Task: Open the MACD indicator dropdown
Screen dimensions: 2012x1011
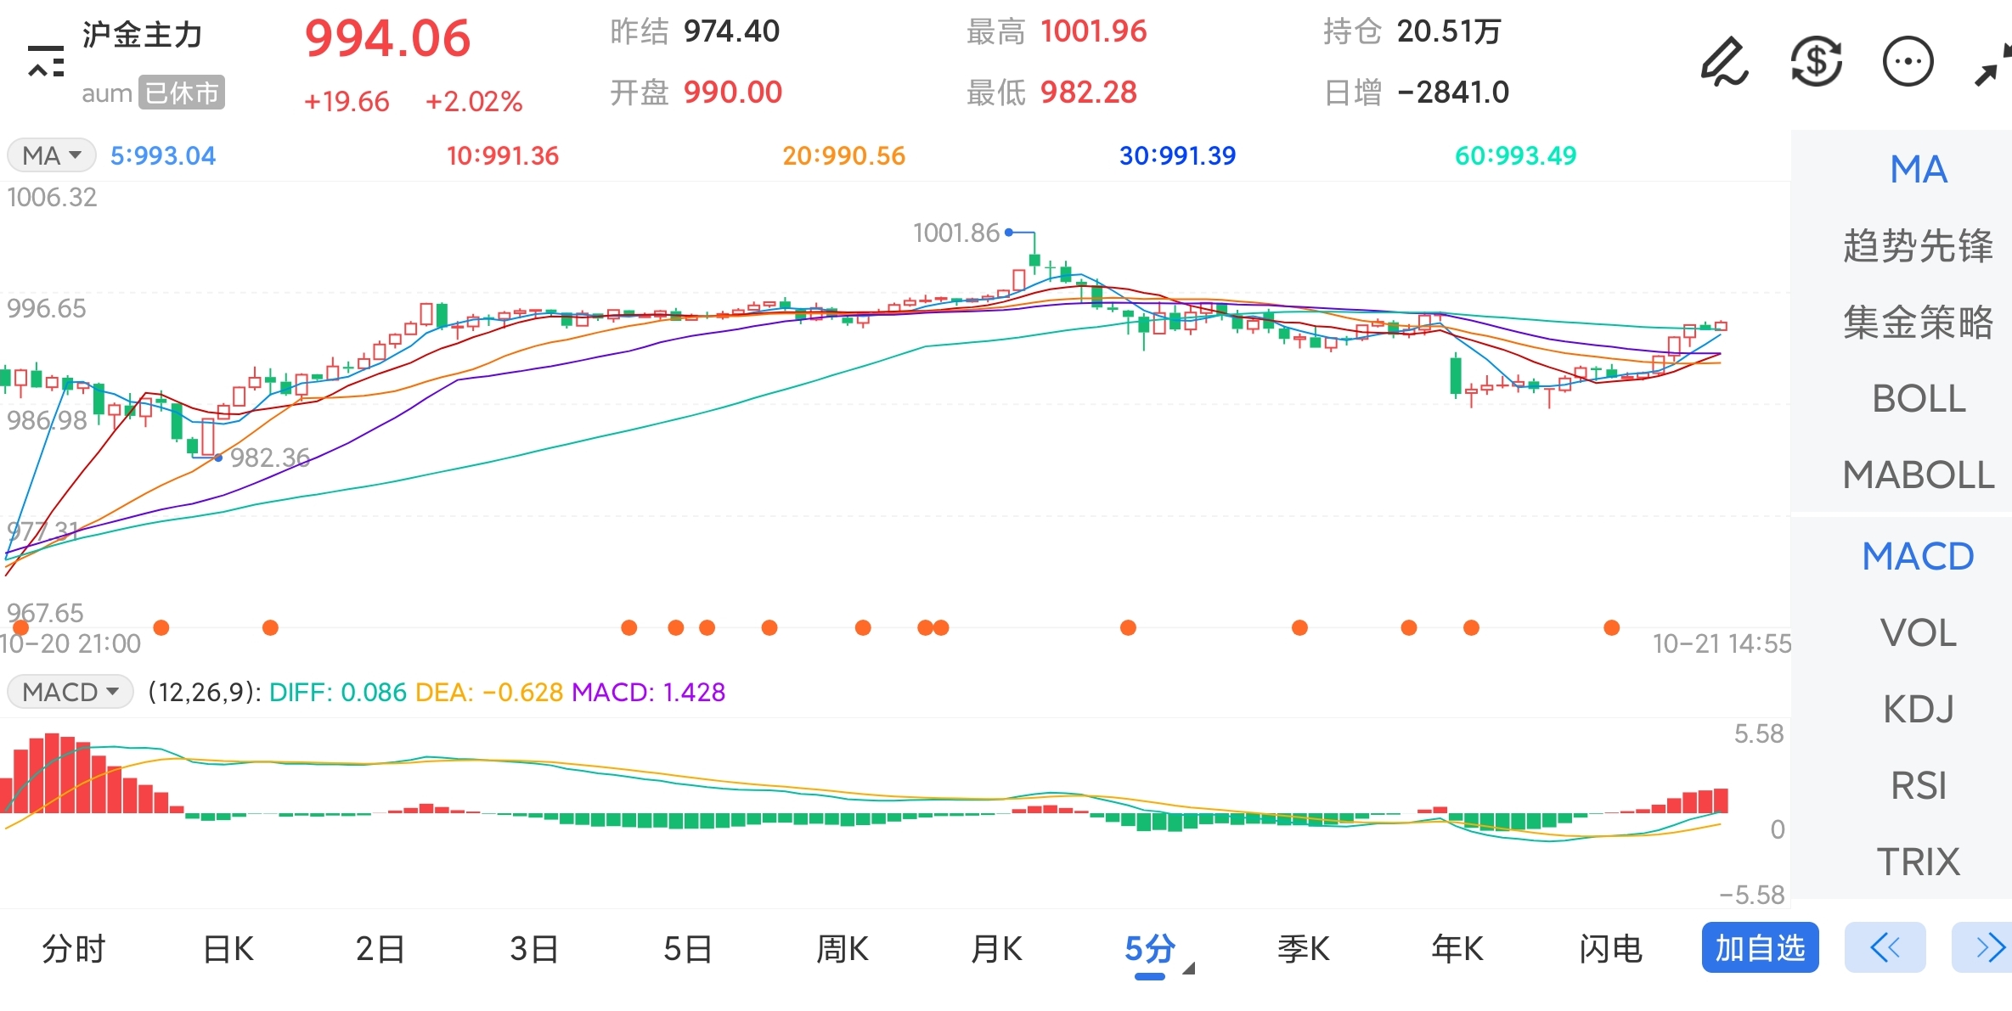Action: (70, 692)
